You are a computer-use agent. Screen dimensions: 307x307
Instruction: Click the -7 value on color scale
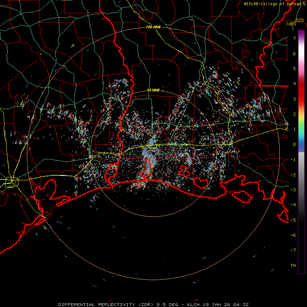tap(293, 250)
